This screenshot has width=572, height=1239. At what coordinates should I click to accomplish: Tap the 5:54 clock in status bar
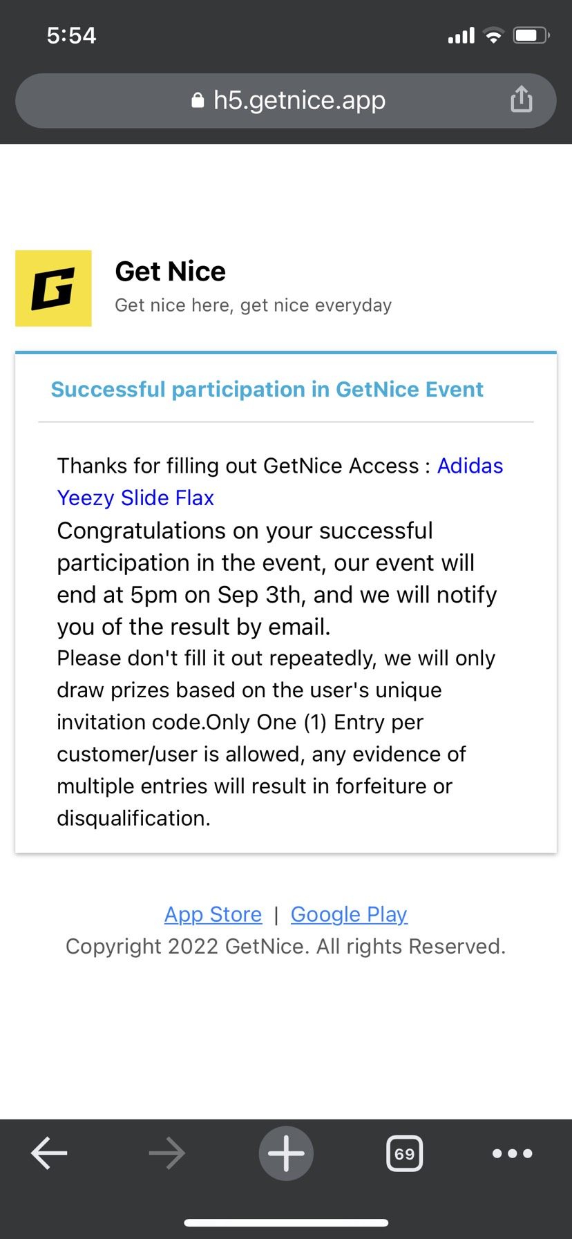tap(71, 35)
